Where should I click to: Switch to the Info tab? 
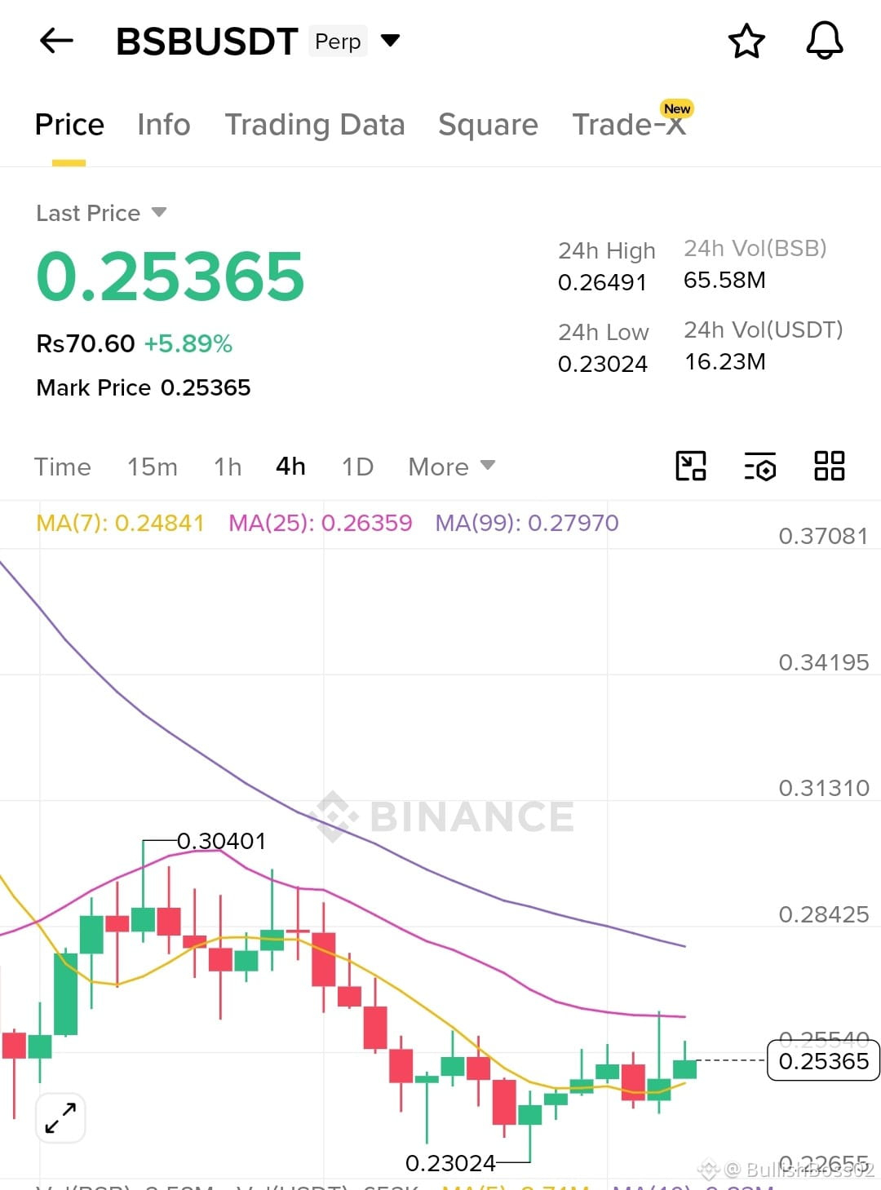pyautogui.click(x=163, y=125)
